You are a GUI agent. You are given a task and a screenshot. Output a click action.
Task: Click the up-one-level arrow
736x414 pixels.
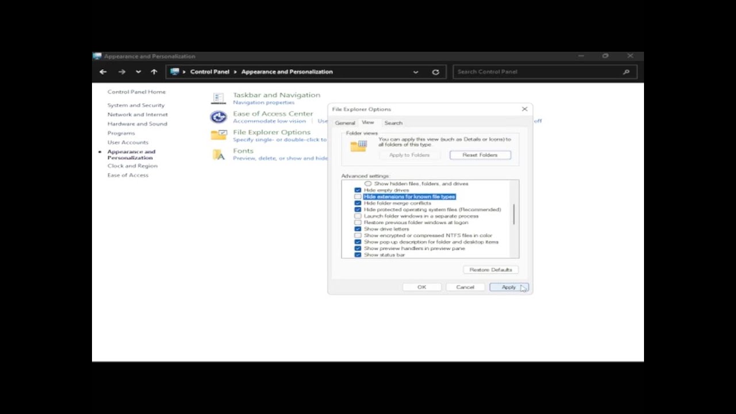click(x=154, y=72)
